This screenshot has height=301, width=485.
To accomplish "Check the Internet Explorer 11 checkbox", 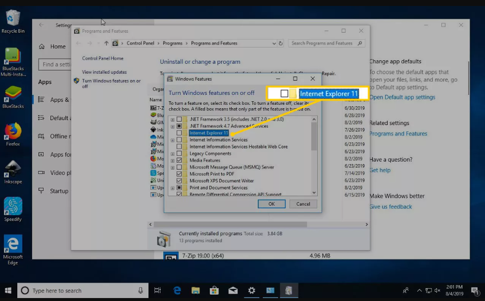I will (x=179, y=133).
